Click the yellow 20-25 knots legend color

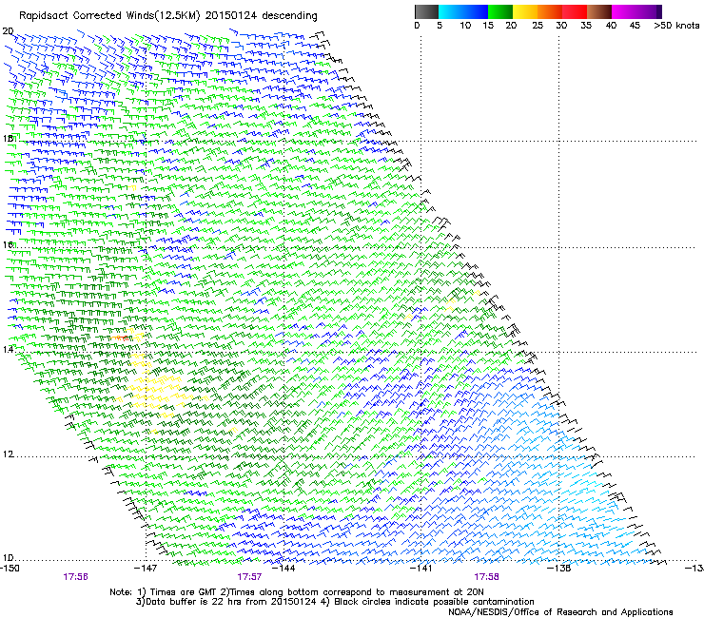(525, 11)
